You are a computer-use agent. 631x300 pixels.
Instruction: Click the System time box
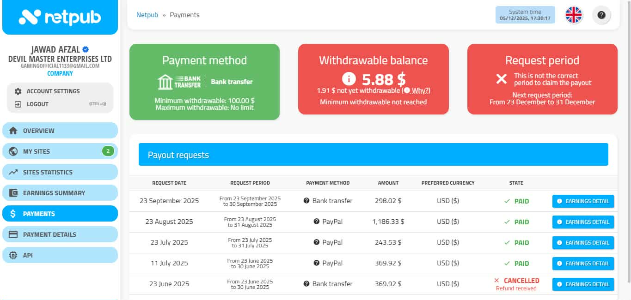(x=525, y=15)
